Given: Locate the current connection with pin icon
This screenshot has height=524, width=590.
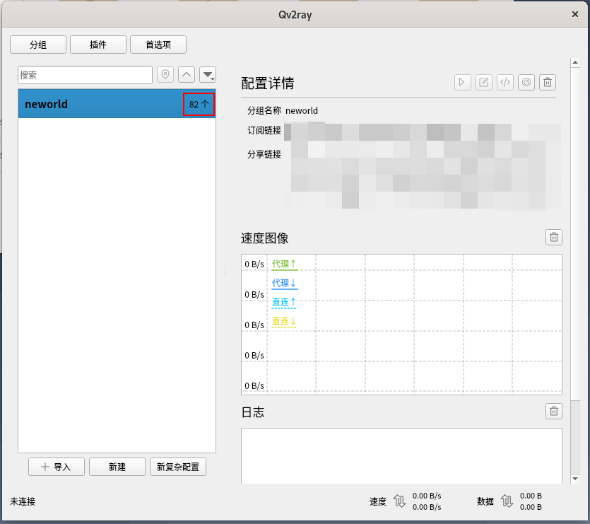Looking at the screenshot, I should pos(165,74).
